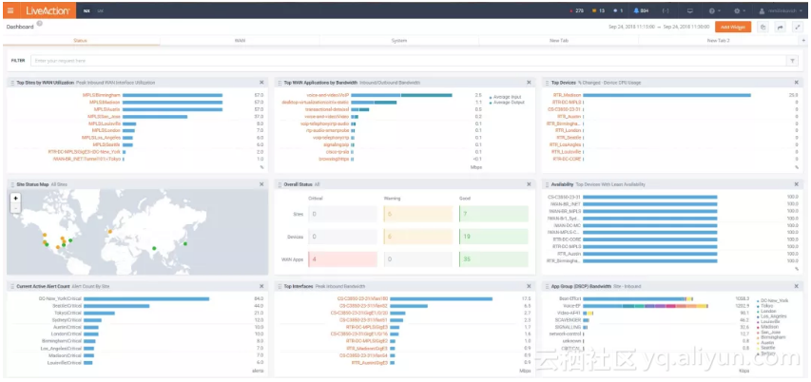Open the user account dropdown
Screen dimensions: 811x382
pos(781,10)
